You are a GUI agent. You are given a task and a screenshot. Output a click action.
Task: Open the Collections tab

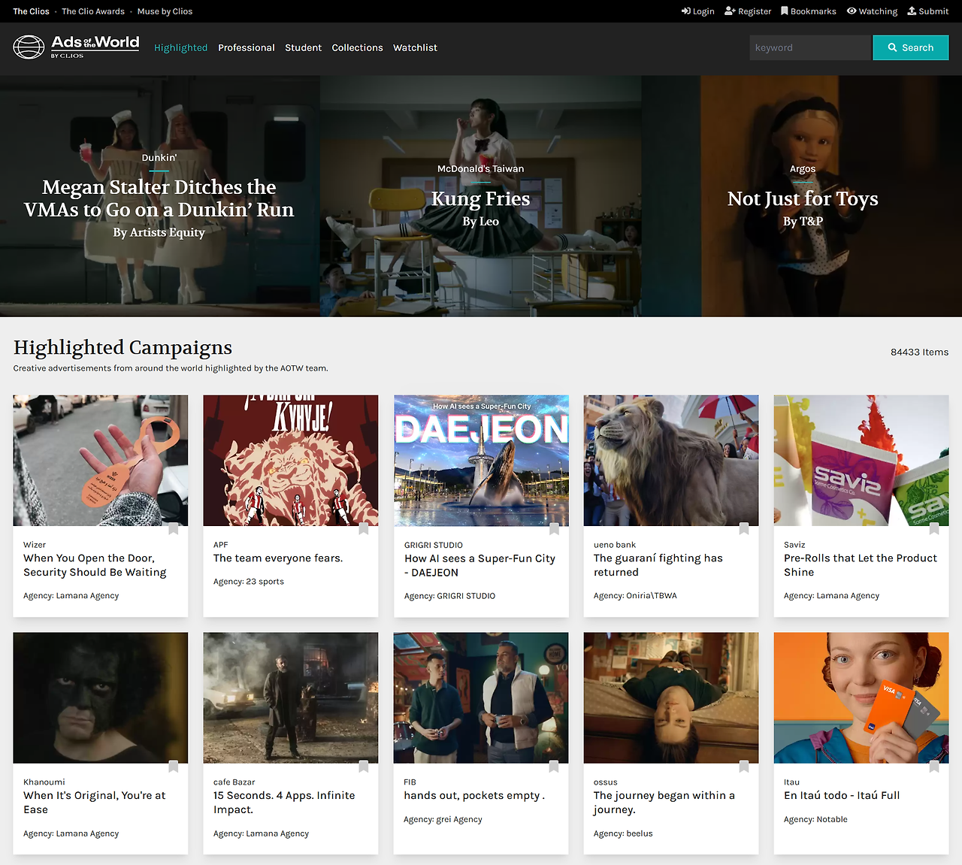pos(357,47)
